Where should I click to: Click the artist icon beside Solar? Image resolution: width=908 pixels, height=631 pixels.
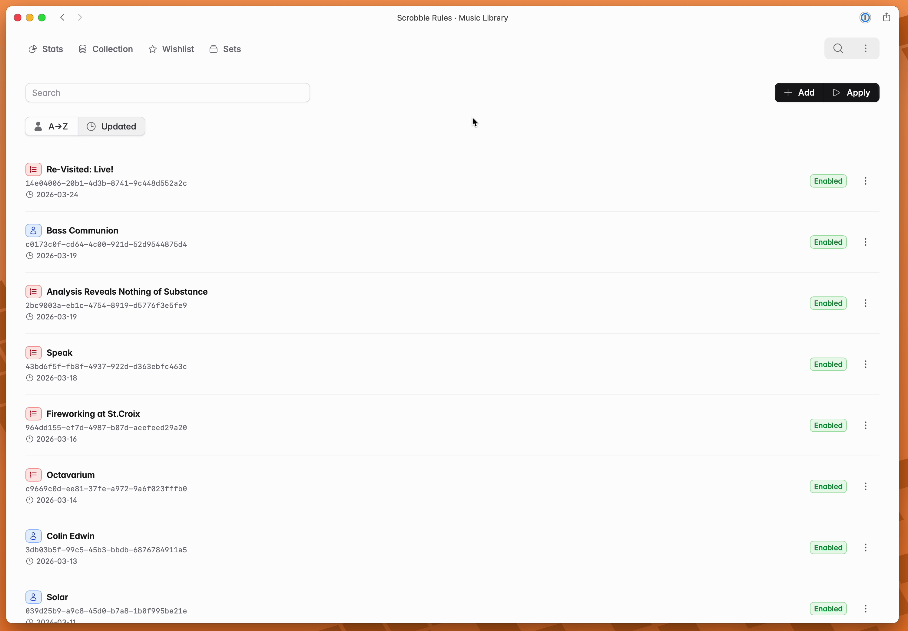click(x=34, y=597)
